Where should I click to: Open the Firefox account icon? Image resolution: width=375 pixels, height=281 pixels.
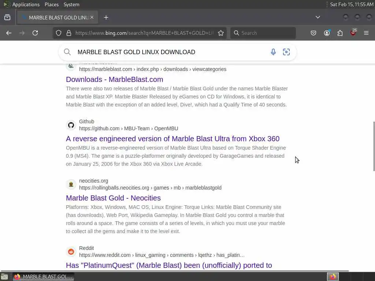click(327, 33)
